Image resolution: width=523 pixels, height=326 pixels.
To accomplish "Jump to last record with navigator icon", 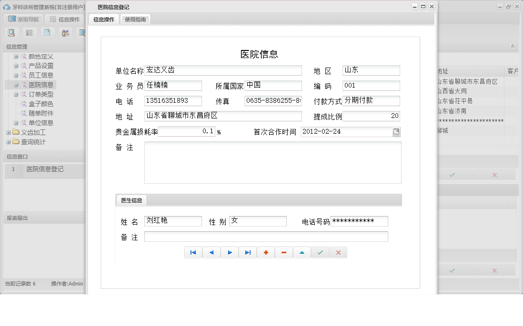I will 248,252.
